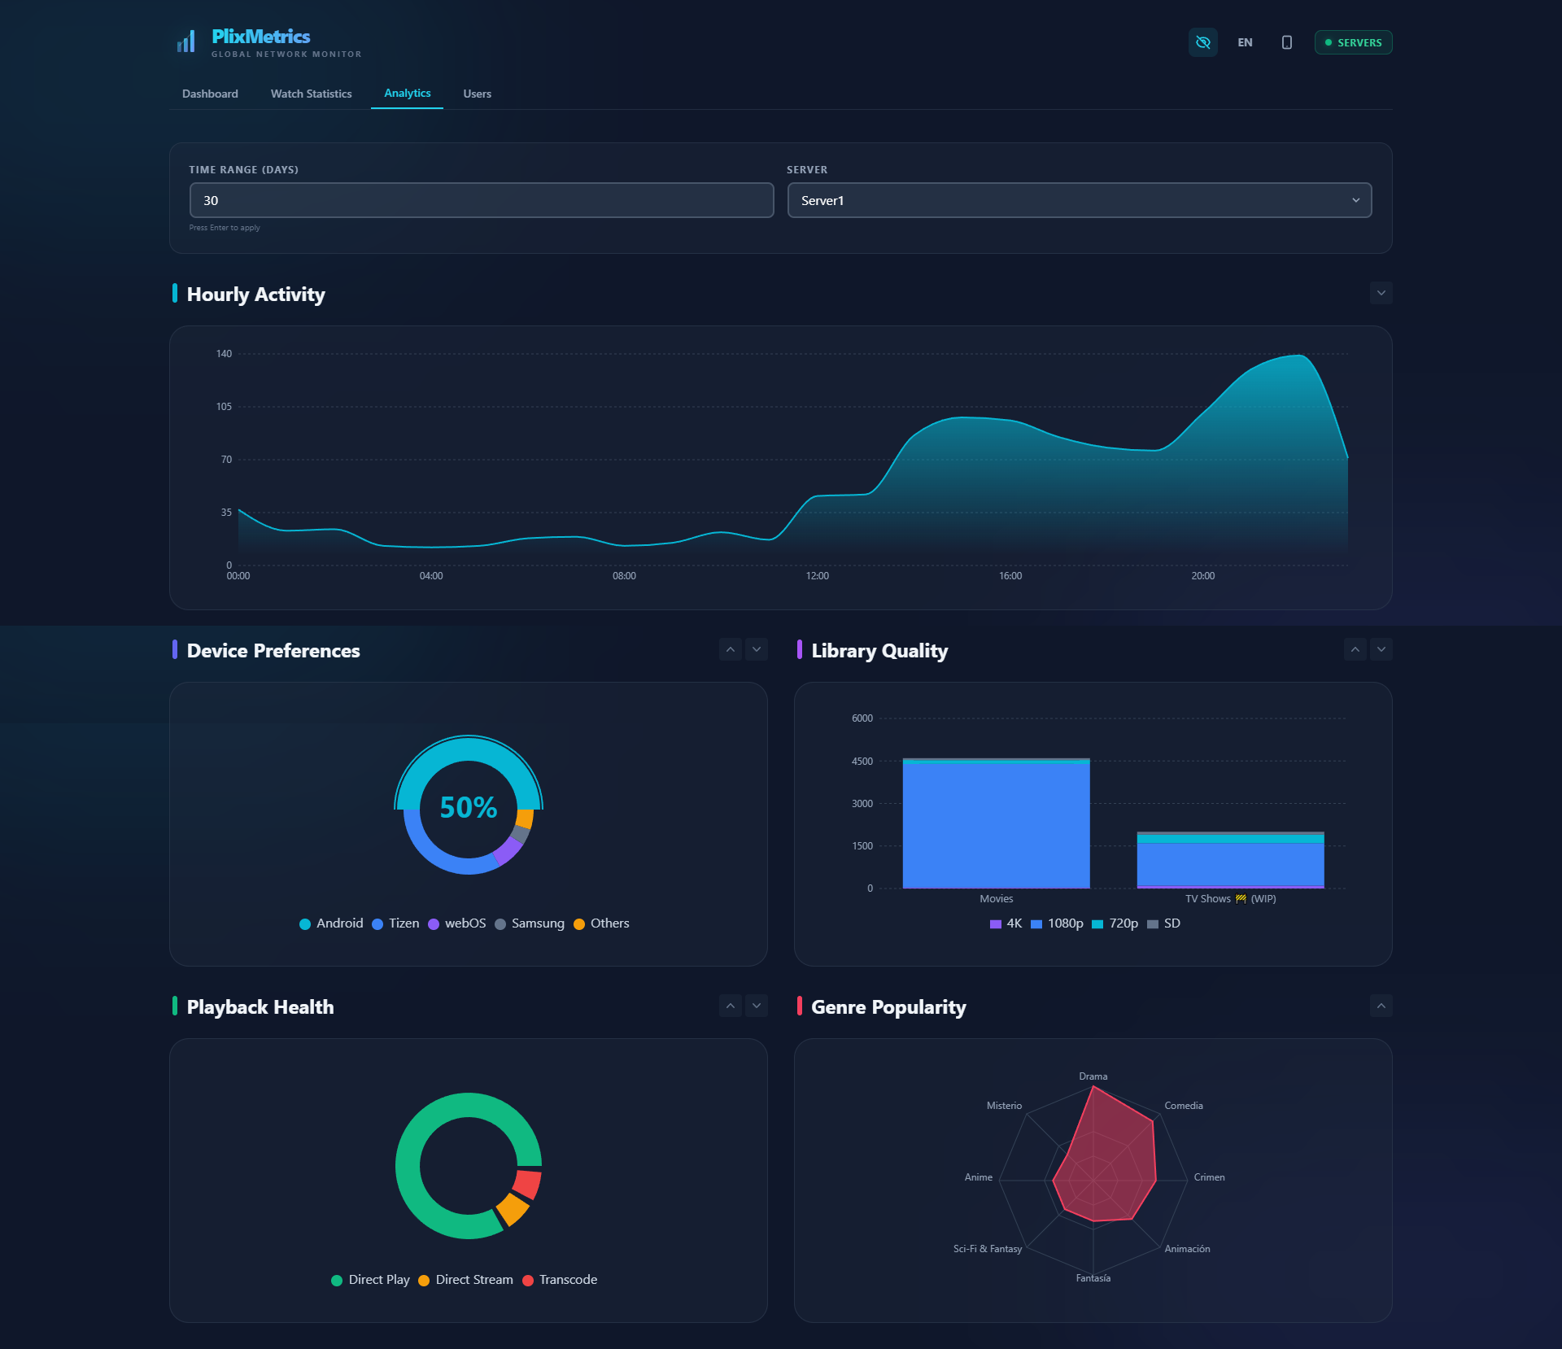The image size is (1562, 1349).
Task: Move Genre Popularity section up
Action: pos(1381,1006)
